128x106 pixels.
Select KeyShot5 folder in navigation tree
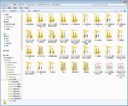(x=11, y=72)
